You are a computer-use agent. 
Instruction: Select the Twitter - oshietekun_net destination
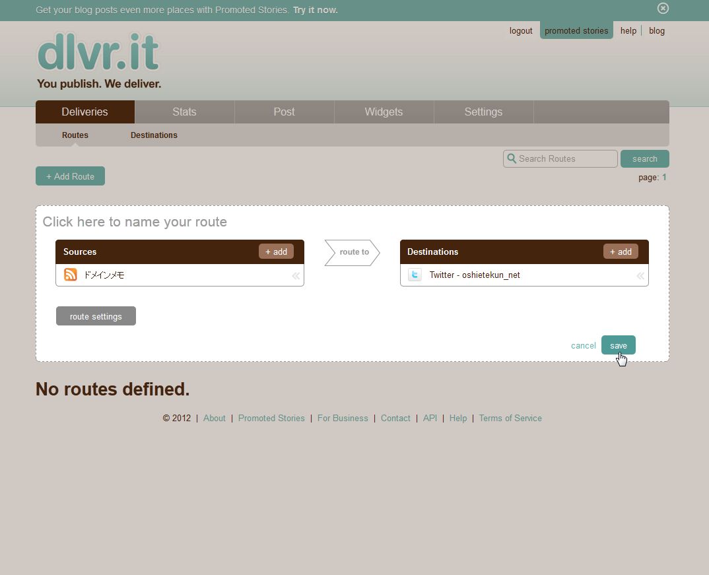(525, 275)
